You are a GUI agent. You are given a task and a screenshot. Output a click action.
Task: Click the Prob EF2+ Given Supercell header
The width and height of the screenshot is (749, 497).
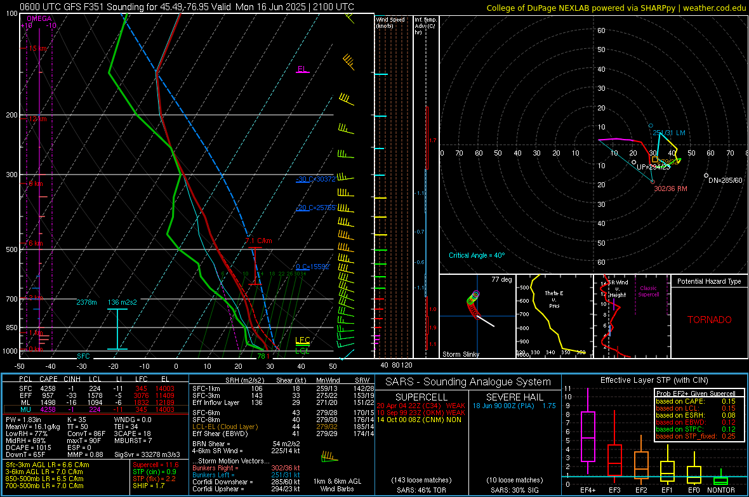tap(696, 394)
